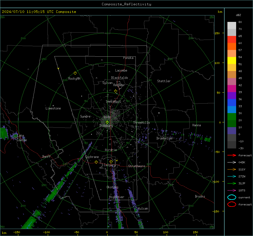The height and width of the screenshot is (236, 253).
Task: Click the yellow diamond marker above Calgary
Action: (x=111, y=162)
